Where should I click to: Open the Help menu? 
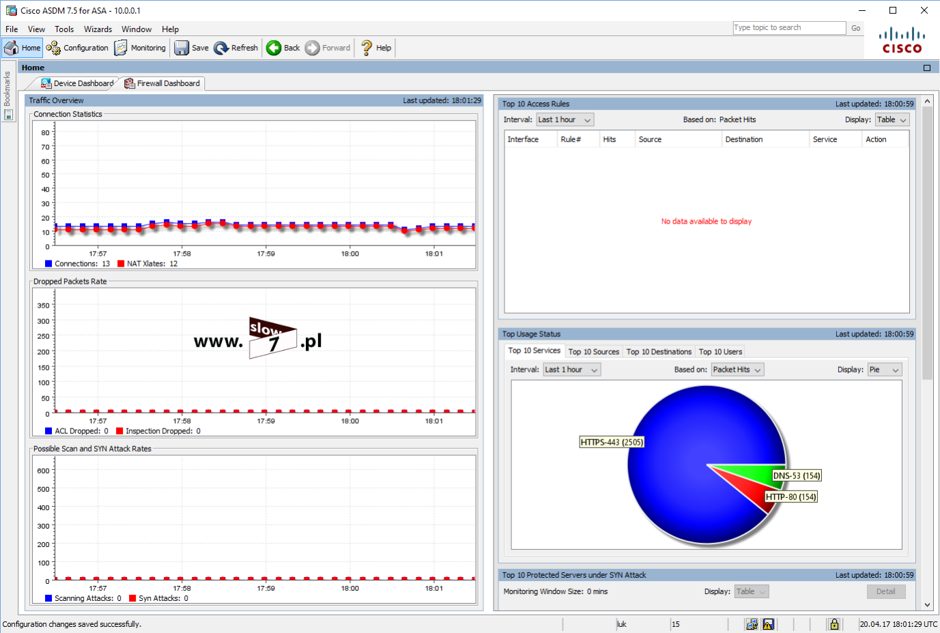click(x=170, y=29)
